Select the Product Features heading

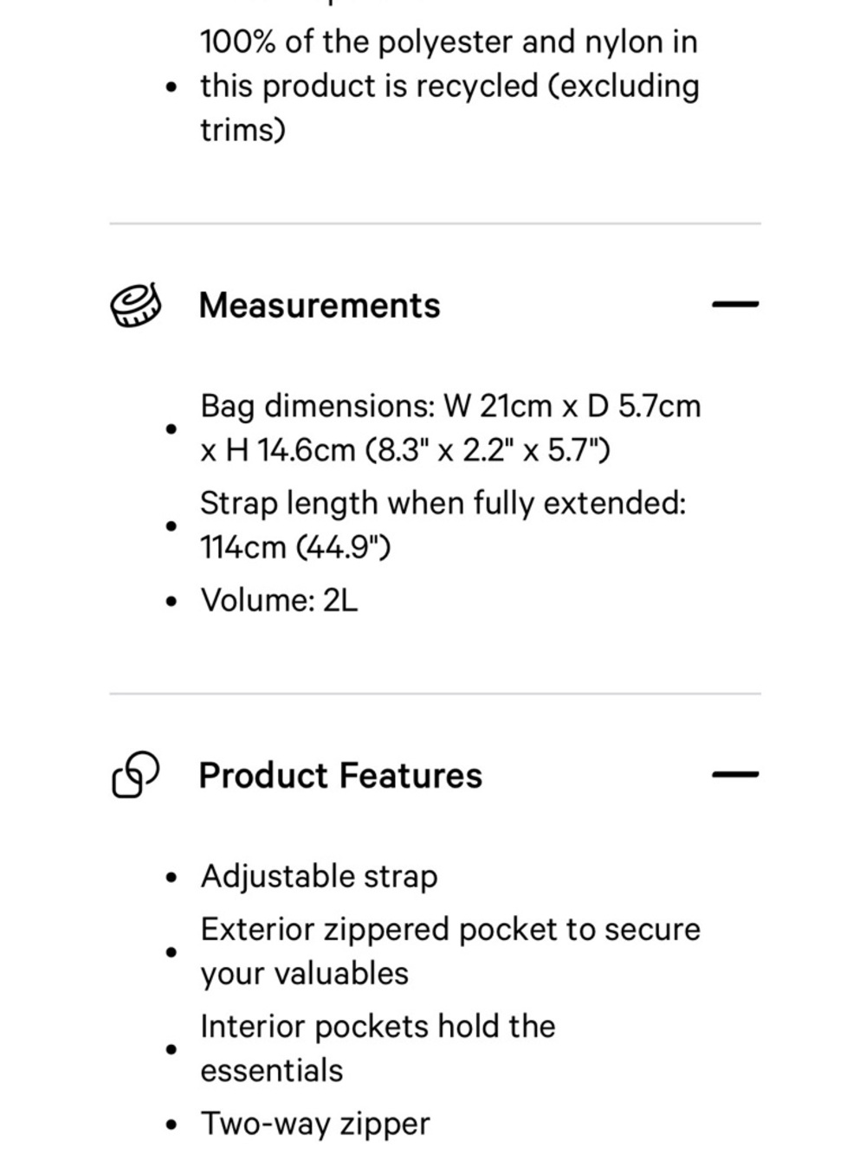click(x=340, y=775)
